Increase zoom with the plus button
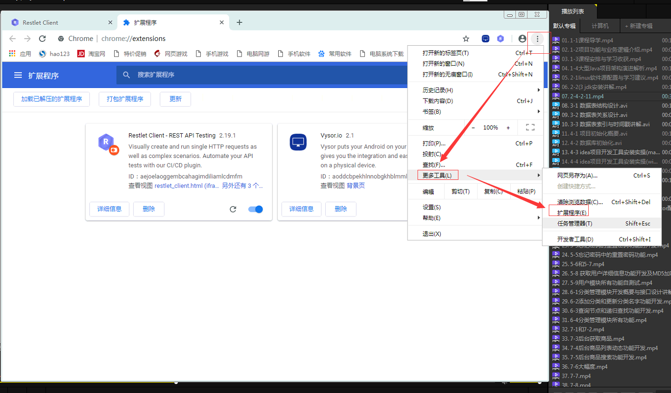The height and width of the screenshot is (393, 671). point(508,128)
